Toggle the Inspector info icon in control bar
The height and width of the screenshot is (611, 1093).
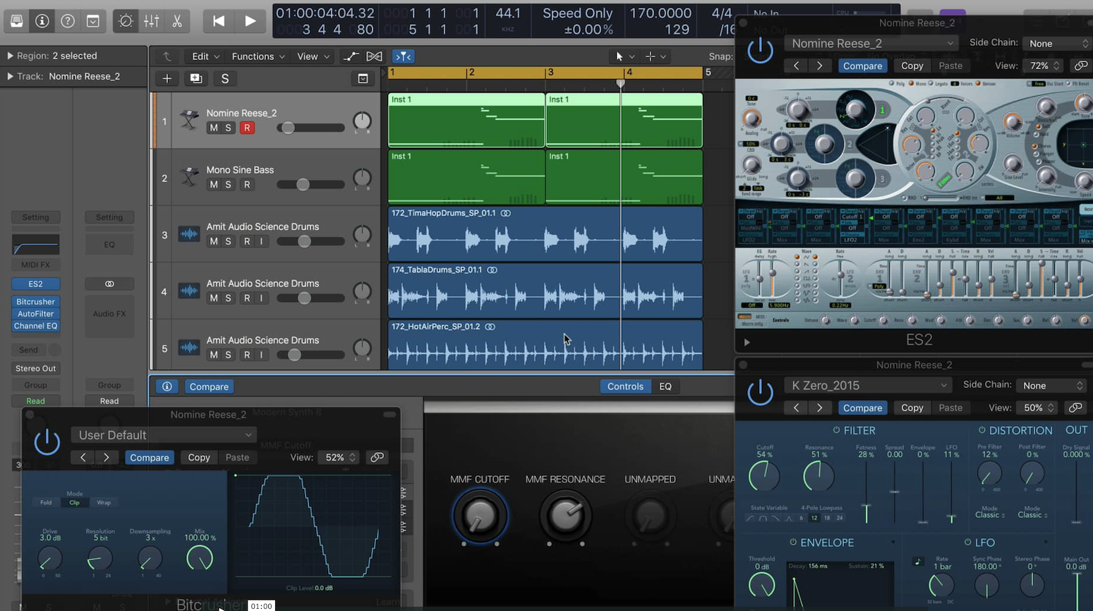click(42, 21)
